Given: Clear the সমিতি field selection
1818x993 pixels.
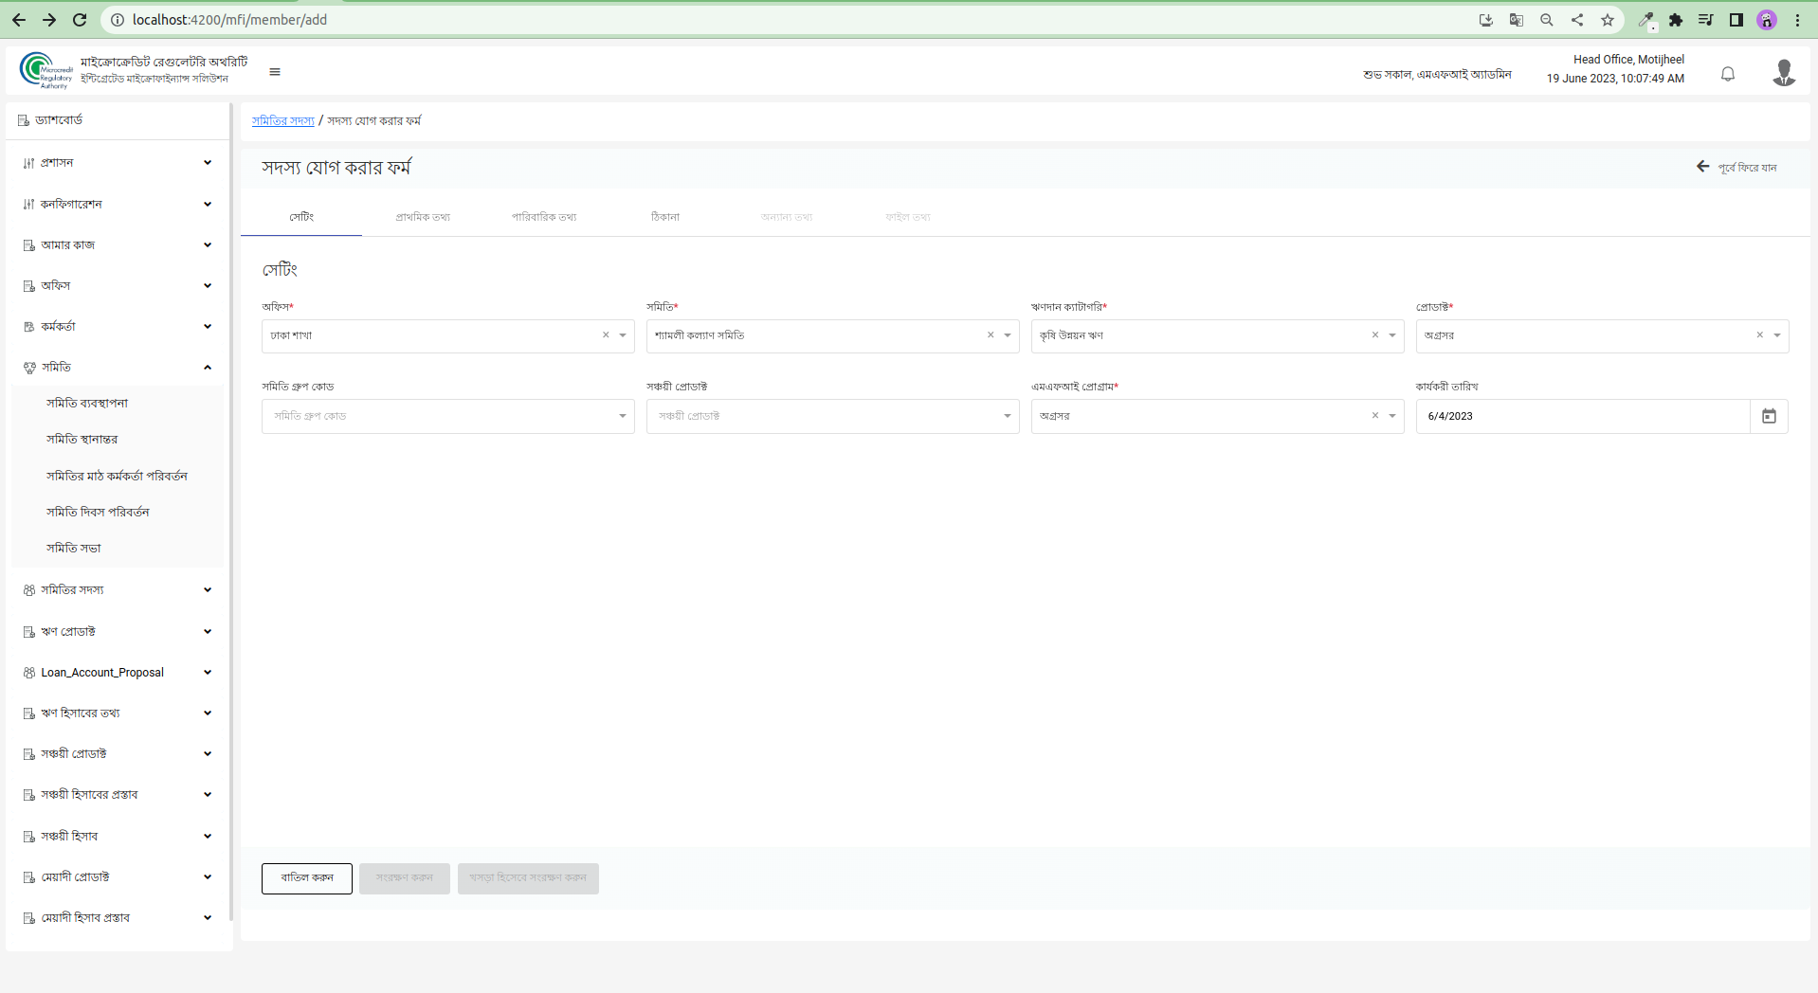Looking at the screenshot, I should click(991, 335).
